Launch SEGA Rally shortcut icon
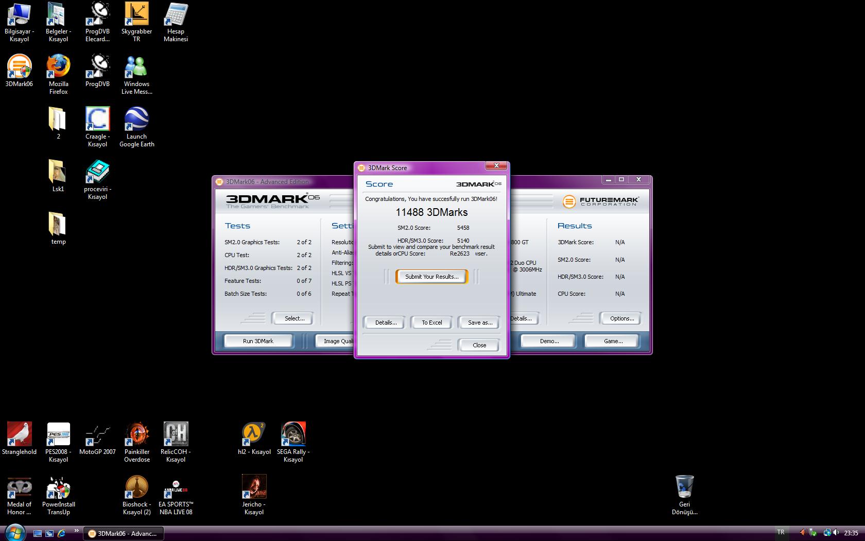865x541 pixels. (x=293, y=442)
